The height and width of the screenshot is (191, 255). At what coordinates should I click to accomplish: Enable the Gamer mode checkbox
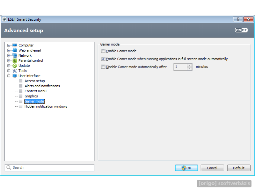103,51
